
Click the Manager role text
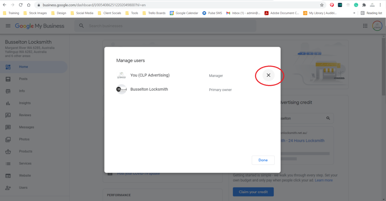pos(216,76)
